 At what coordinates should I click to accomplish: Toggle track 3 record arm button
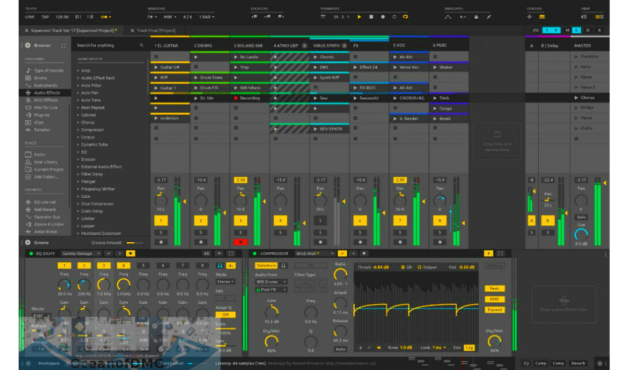(x=241, y=242)
